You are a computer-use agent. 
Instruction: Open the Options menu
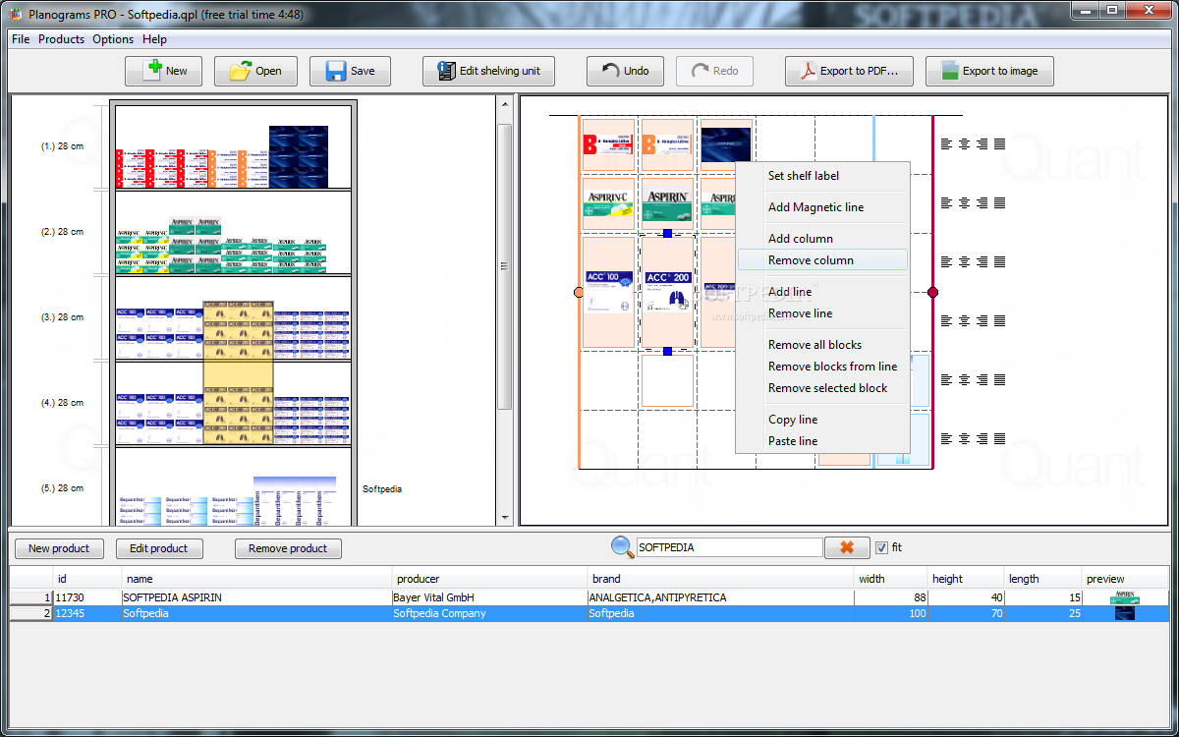pos(113,39)
